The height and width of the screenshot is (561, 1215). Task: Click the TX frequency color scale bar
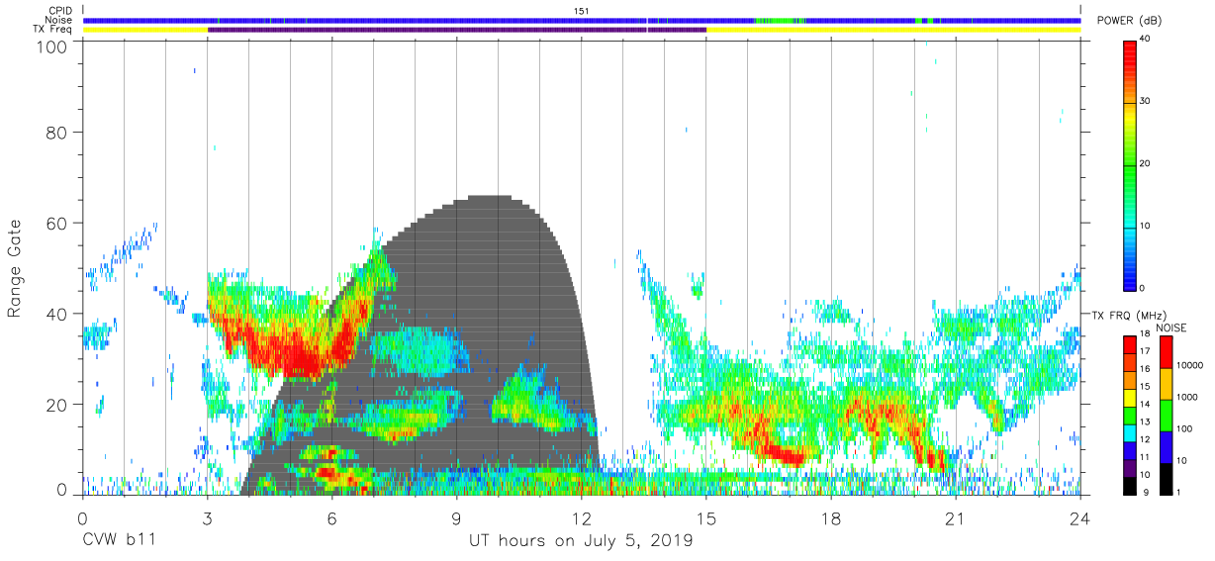tap(1130, 416)
